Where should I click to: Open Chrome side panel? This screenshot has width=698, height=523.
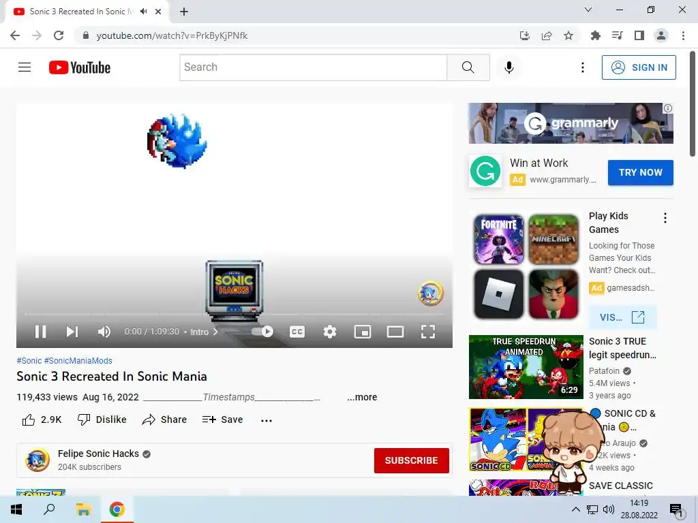(639, 35)
